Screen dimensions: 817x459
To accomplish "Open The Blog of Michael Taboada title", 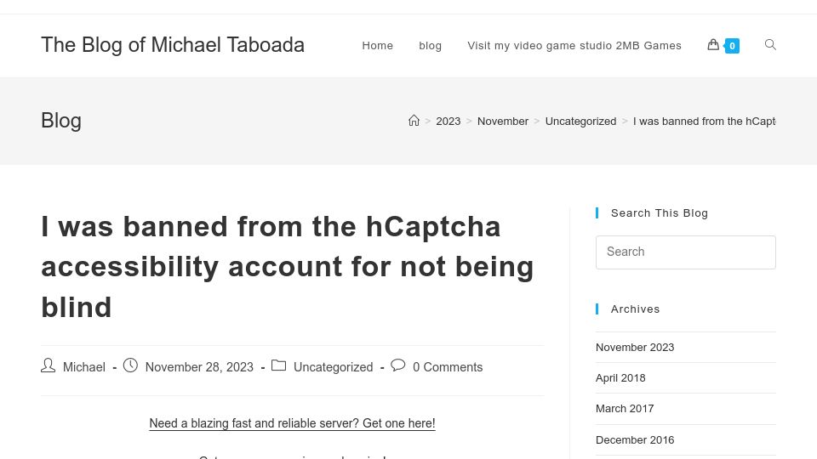I will (173, 45).
